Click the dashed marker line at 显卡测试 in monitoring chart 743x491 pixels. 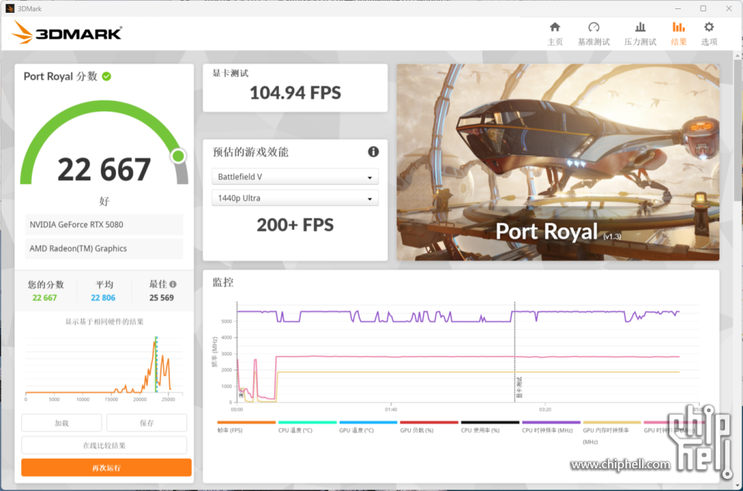[515, 352]
